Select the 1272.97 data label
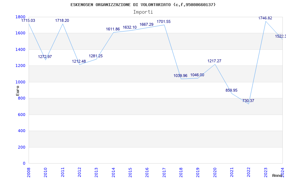 pyautogui.click(x=45, y=57)
